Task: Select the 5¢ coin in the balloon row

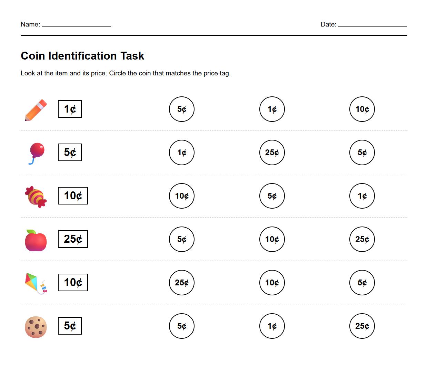Action: pos(362,153)
